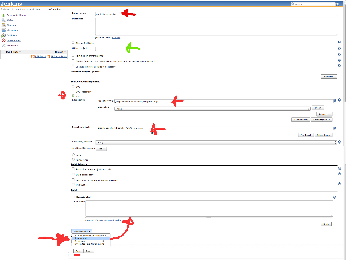The height and width of the screenshot is (260, 346).
Task: Choose Execute shell from build step menu
Action: pos(91,239)
